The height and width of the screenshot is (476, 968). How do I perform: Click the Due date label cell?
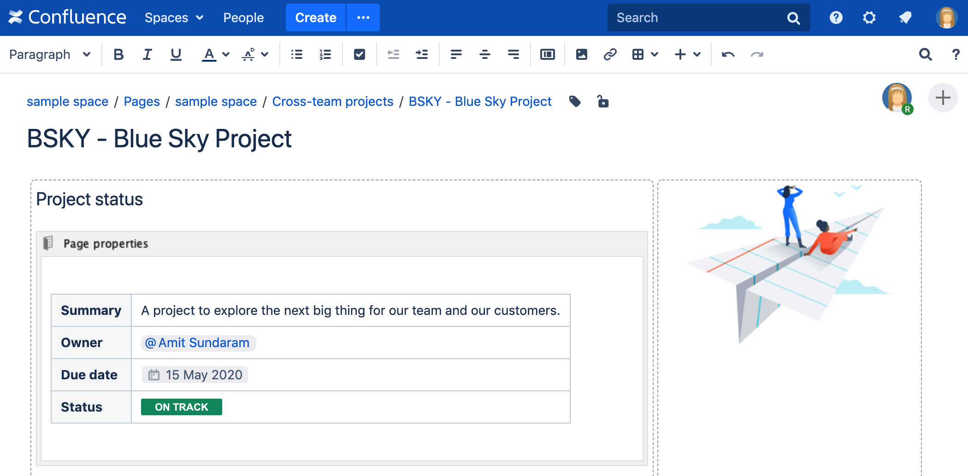point(91,375)
